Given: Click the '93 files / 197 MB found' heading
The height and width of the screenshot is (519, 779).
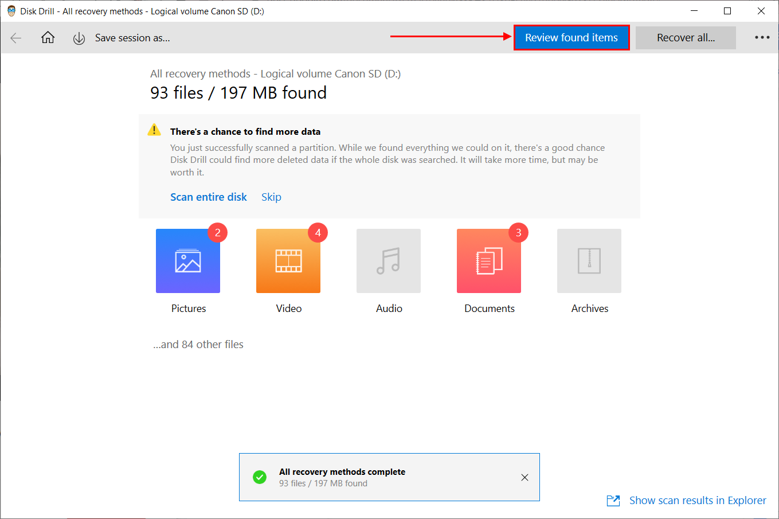Looking at the screenshot, I should click(238, 93).
